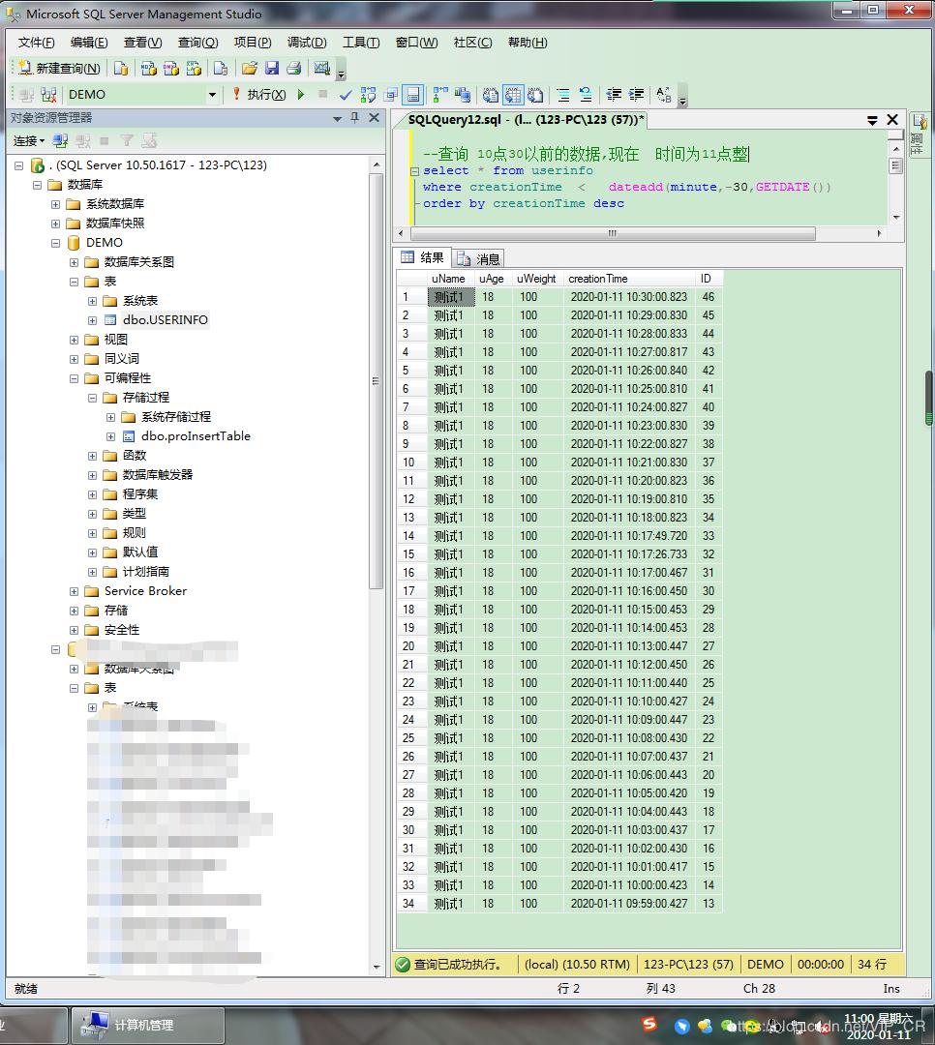Expand the Service Broker tree node
This screenshot has height=1045, width=935.
tap(74, 590)
